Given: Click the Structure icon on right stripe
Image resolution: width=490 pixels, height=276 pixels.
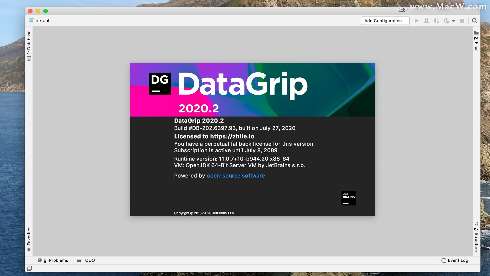Looking at the screenshot, I should pos(476,224).
